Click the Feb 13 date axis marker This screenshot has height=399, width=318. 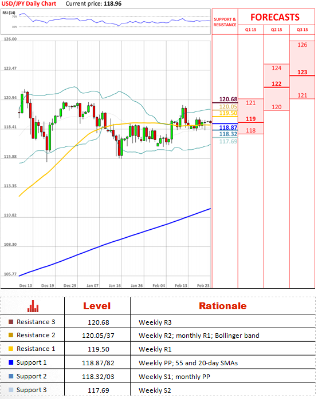point(181,285)
